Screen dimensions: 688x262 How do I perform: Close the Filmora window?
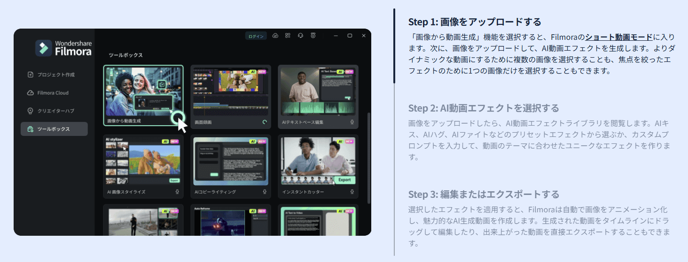tap(364, 36)
